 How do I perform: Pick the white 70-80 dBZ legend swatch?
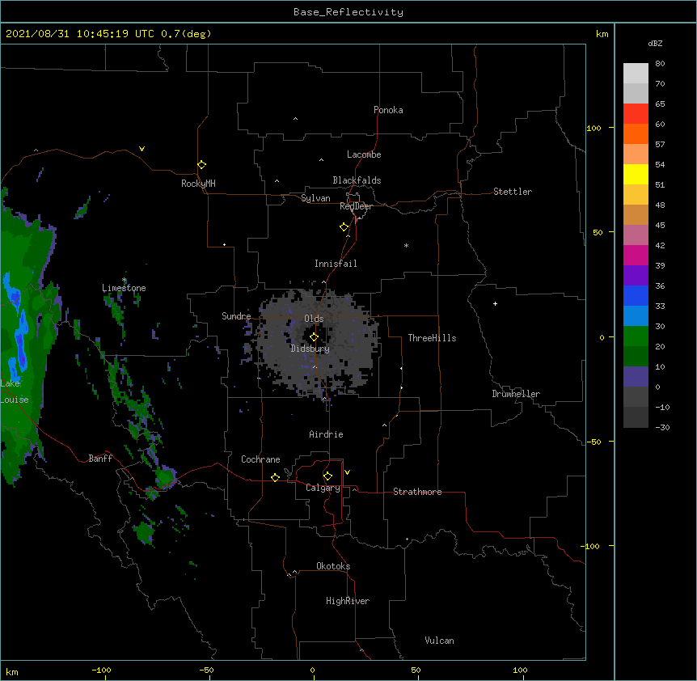(x=636, y=74)
